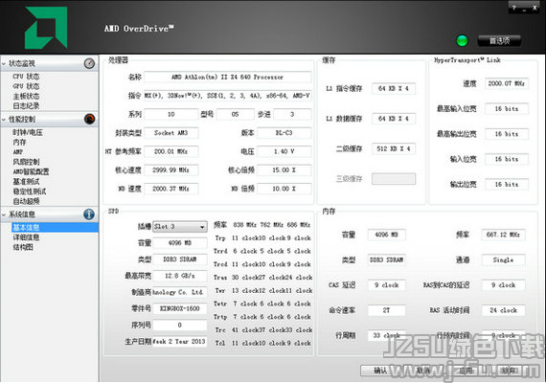Click 生产日期 Week 2 Year 2013 field
This screenshot has width=546, height=383.
[180, 341]
